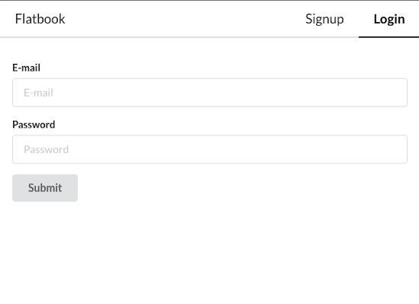Click the Flatbook title in the header

click(x=40, y=19)
